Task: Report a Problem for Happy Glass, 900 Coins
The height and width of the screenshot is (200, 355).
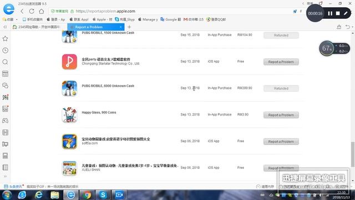Action: 281,115
